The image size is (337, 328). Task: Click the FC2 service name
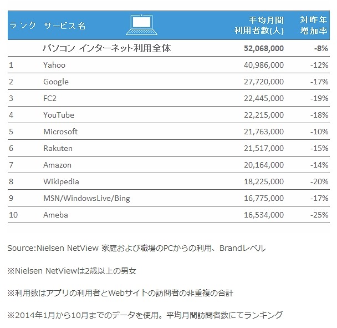(50, 98)
